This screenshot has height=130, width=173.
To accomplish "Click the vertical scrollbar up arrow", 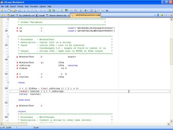I will point(172,20).
